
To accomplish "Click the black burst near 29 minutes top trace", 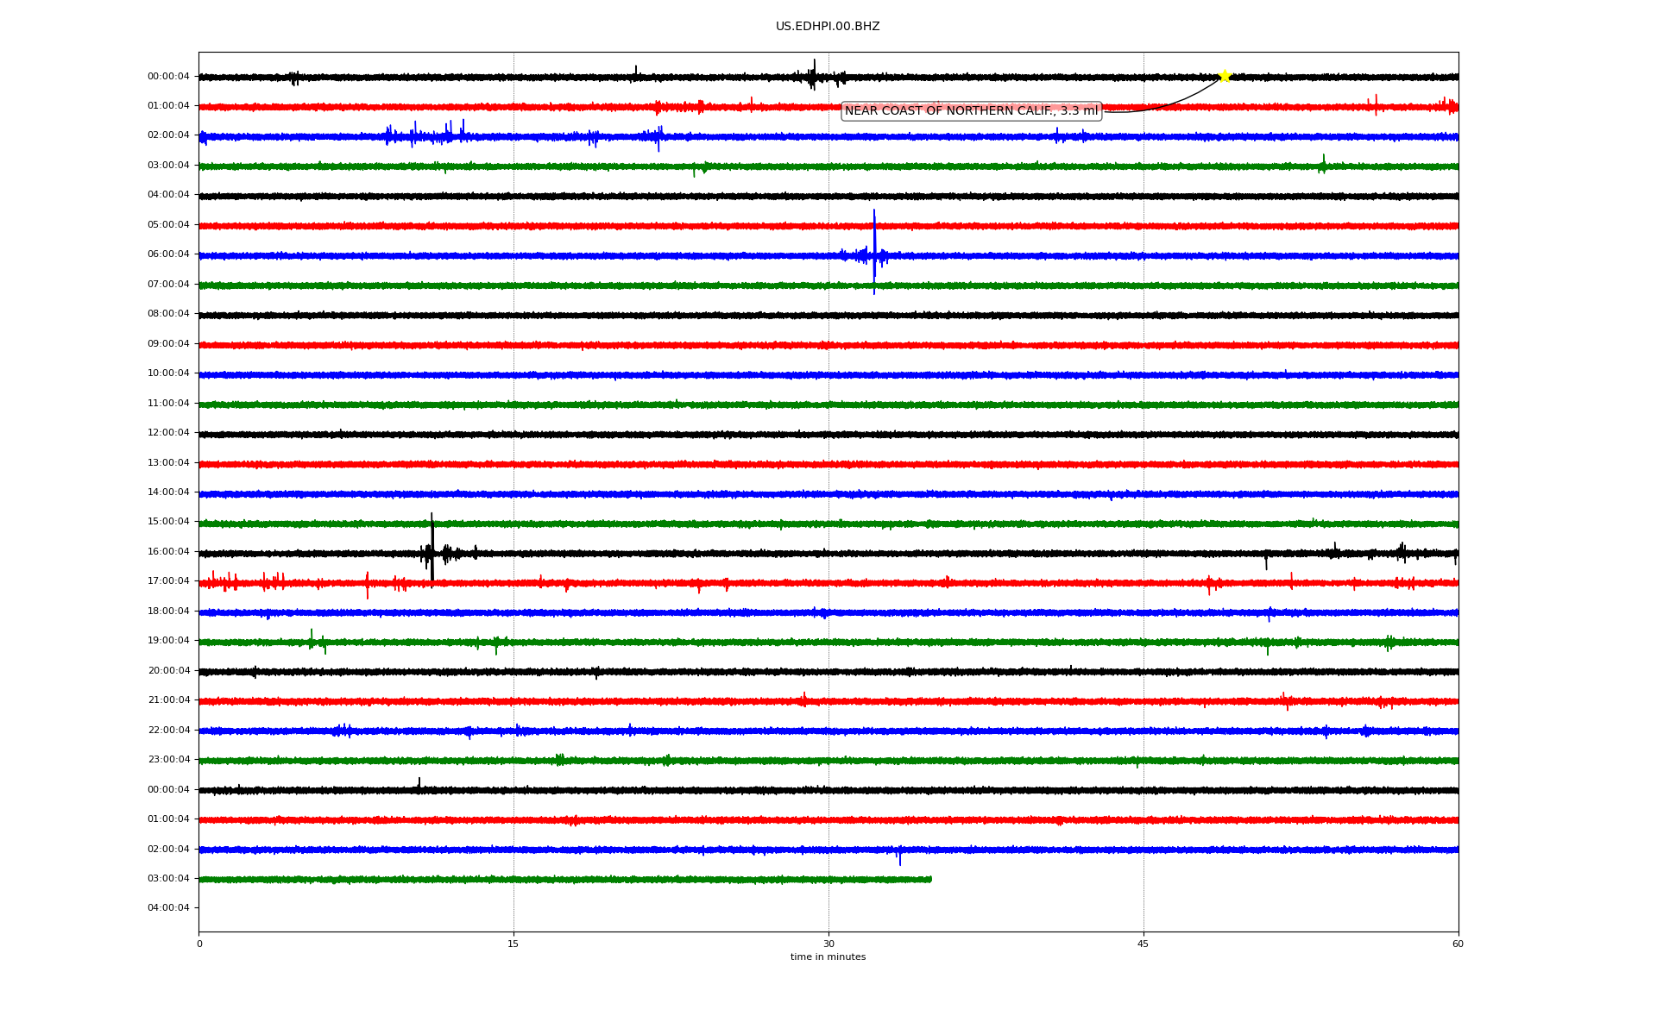I will tap(813, 76).
